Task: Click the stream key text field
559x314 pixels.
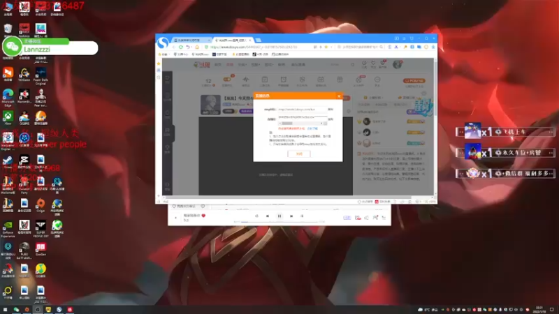Action: point(302,117)
